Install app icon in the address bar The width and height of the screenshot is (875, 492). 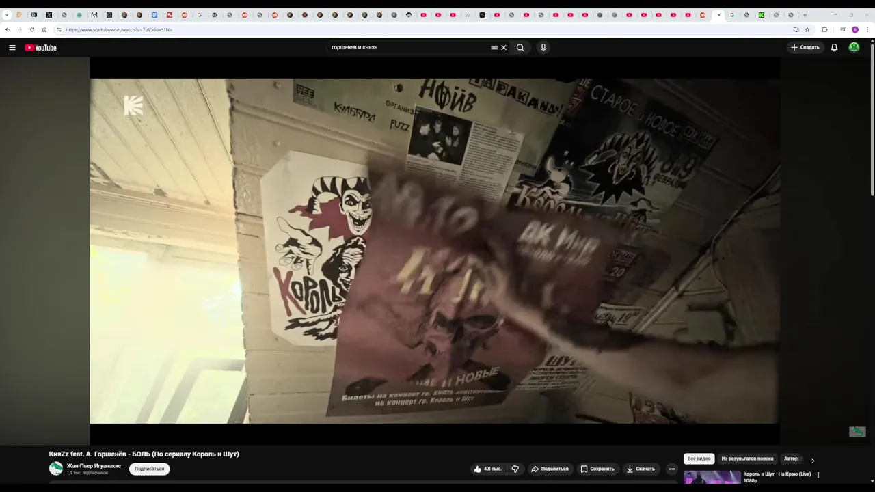796,29
